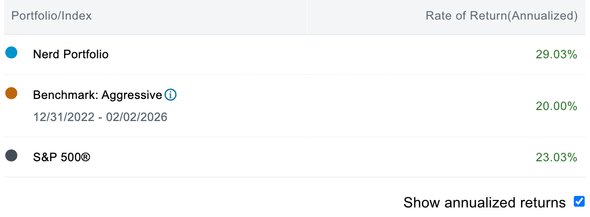Click the orange Benchmark legend dot

pyautogui.click(x=11, y=93)
